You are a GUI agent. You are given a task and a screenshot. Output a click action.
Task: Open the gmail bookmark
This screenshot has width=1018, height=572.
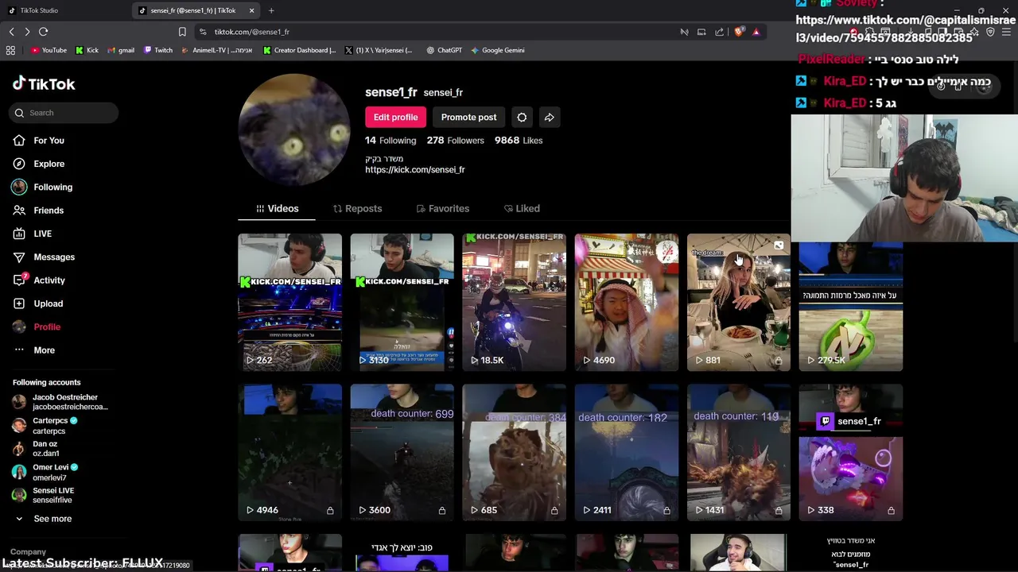(x=120, y=50)
